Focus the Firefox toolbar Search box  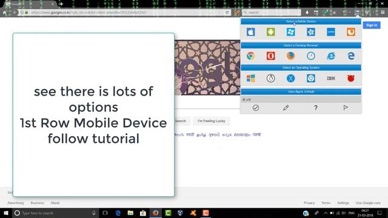(x=272, y=12)
